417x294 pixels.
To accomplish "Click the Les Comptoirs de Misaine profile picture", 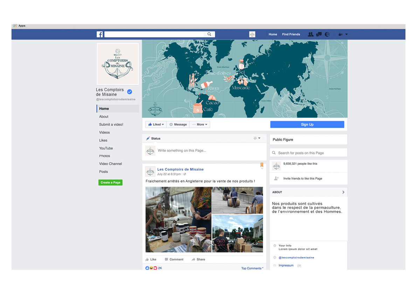I will (118, 64).
